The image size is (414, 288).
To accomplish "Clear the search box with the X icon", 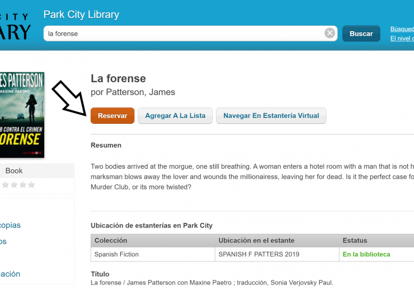I will click(329, 33).
